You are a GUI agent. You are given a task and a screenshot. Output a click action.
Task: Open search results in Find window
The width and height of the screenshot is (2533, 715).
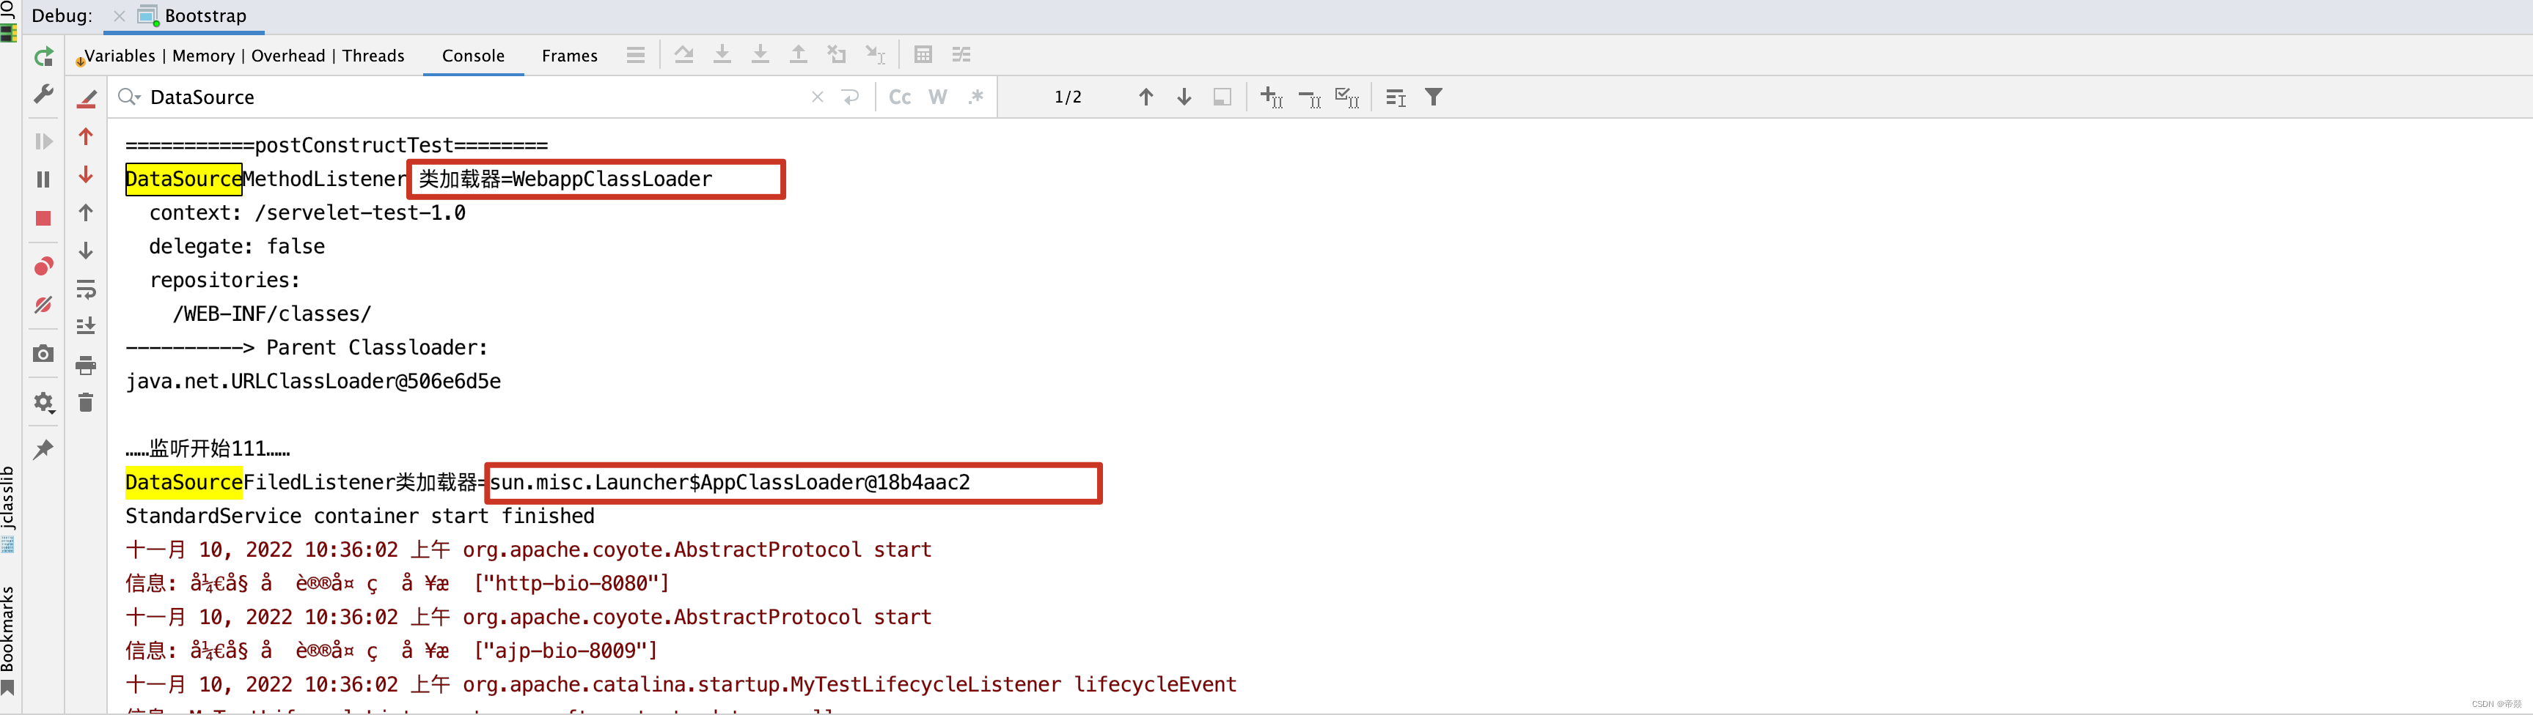click(1396, 96)
